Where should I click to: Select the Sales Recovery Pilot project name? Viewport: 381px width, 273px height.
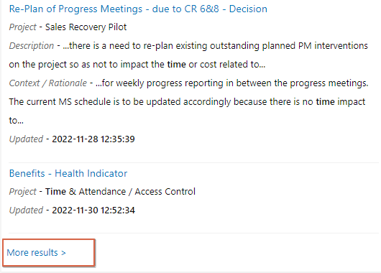(86, 27)
